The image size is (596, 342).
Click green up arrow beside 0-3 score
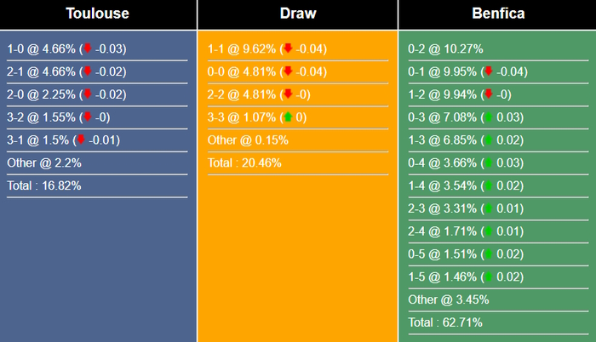tap(488, 117)
